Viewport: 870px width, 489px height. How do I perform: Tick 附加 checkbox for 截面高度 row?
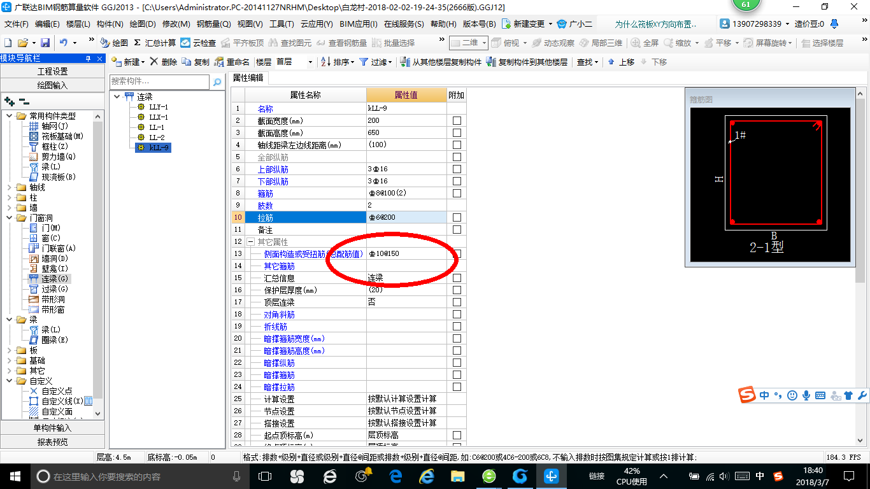coord(457,133)
